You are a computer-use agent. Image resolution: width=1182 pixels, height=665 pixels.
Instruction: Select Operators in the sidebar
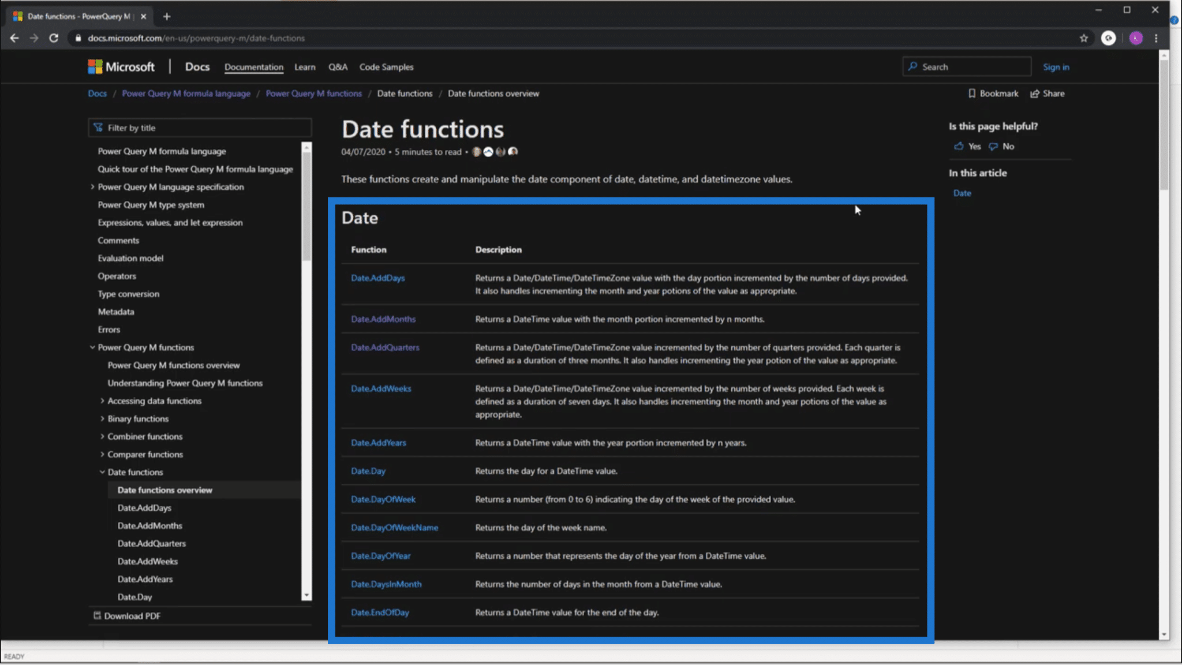click(117, 277)
